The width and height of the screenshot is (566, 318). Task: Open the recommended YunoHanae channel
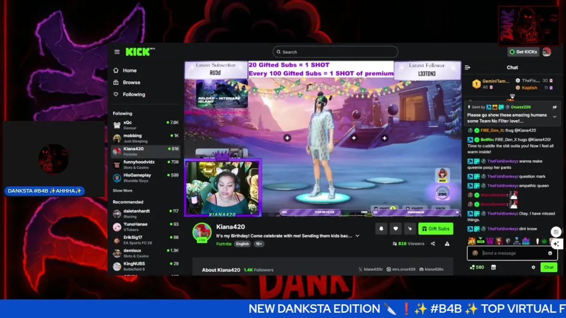pos(145,227)
